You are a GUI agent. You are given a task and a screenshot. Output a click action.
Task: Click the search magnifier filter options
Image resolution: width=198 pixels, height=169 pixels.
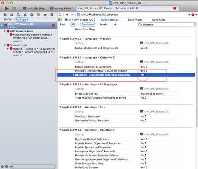(x=139, y=25)
